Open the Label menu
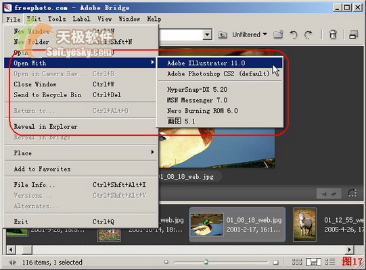The width and height of the screenshot is (366, 270). [81, 19]
